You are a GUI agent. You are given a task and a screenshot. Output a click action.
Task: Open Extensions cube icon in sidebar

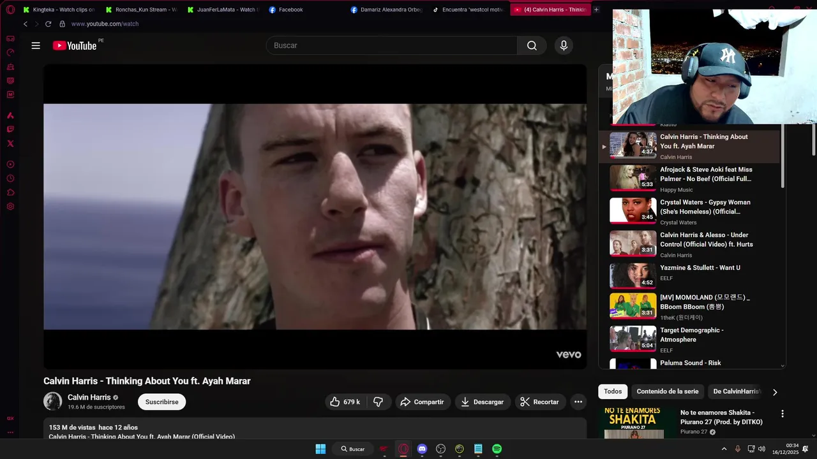pyautogui.click(x=10, y=193)
